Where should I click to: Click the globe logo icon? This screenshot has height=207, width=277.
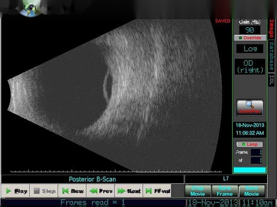point(30,8)
